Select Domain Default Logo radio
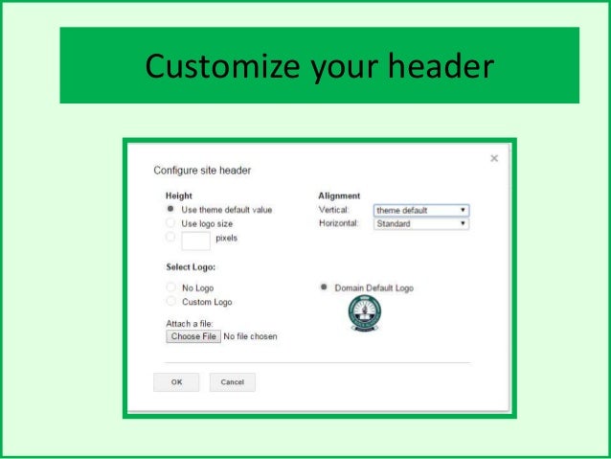The width and height of the screenshot is (611, 459). (324, 287)
